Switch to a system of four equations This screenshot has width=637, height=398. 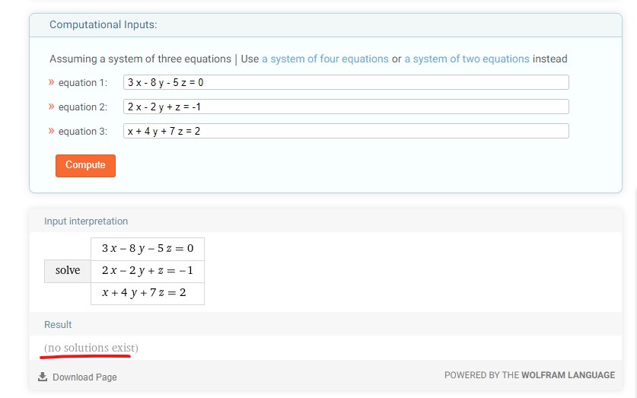(325, 59)
